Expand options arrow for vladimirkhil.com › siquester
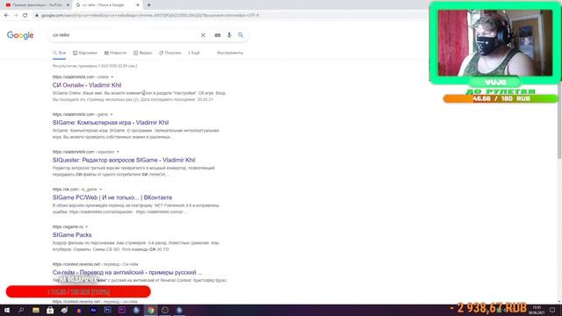The width and height of the screenshot is (562, 316). [118, 152]
